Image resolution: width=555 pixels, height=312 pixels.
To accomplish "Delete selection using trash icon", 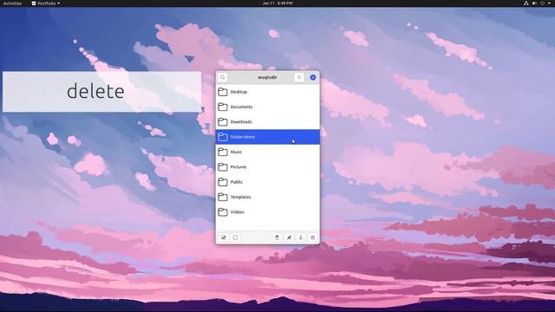I will click(x=277, y=237).
